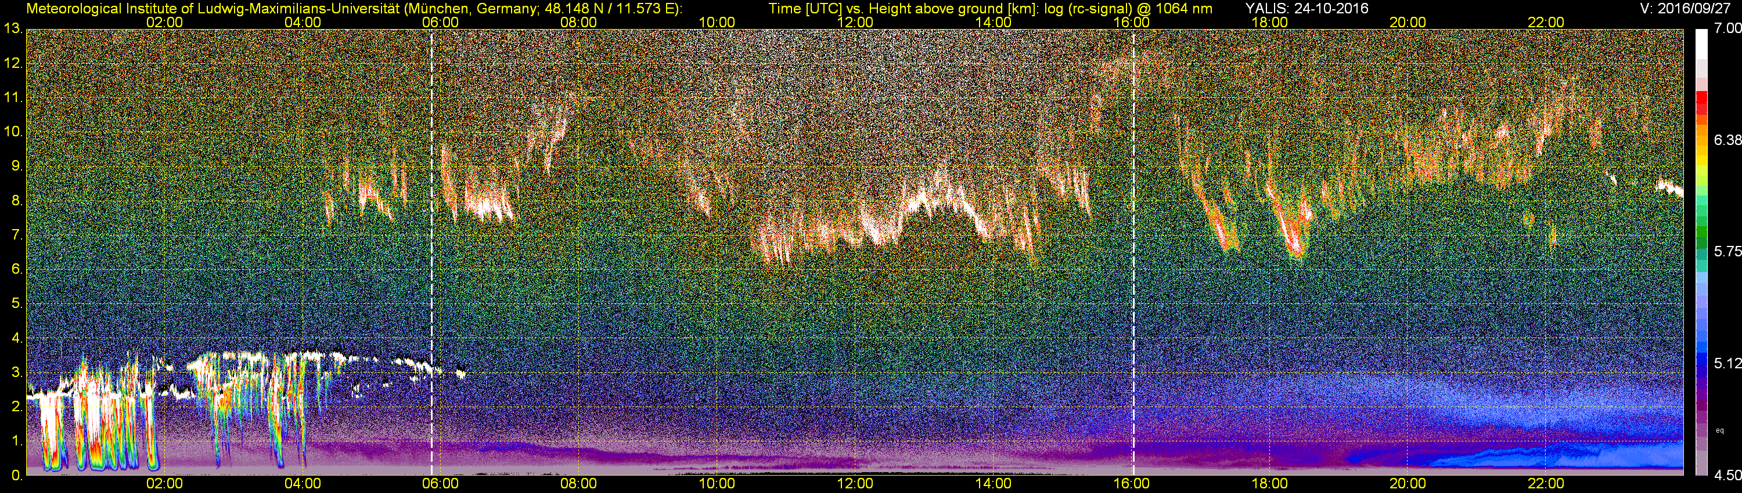Click the 4.50 value on the color scale
1742x493 pixels.
point(1727,476)
